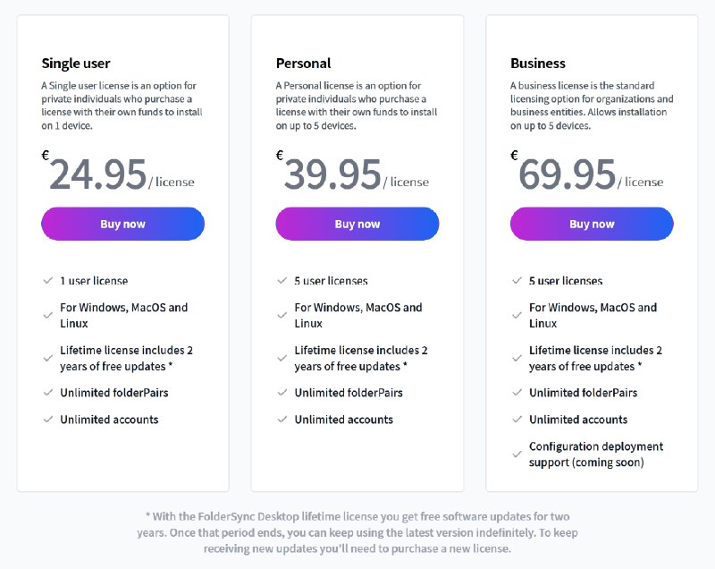This screenshot has width=715, height=569.
Task: Click the €69.95 Business price
Action: pyautogui.click(x=567, y=174)
